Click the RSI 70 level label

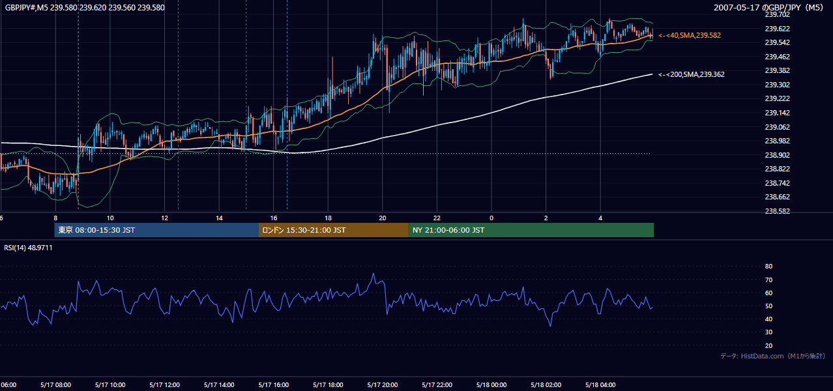(768, 280)
